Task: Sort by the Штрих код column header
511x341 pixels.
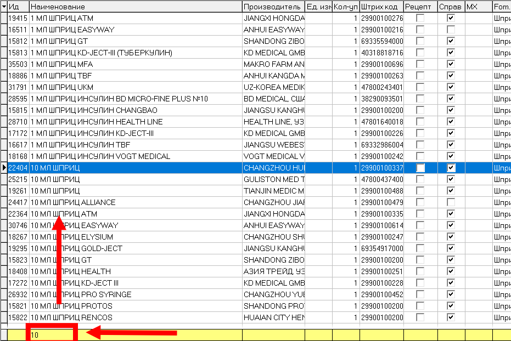Action: coord(381,7)
